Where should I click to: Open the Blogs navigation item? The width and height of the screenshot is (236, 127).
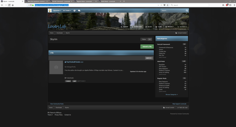pos(149,27)
